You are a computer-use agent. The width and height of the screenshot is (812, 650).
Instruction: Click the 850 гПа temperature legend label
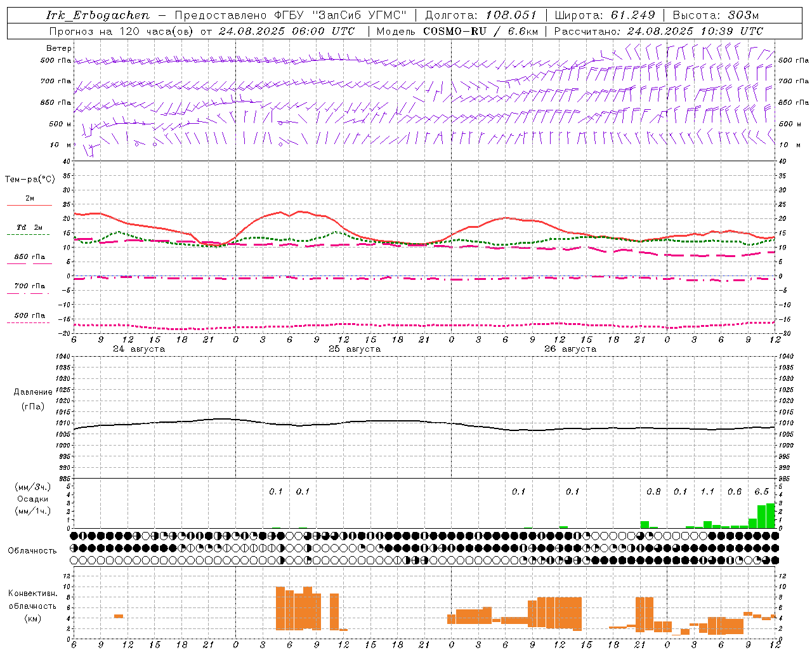pos(30,257)
